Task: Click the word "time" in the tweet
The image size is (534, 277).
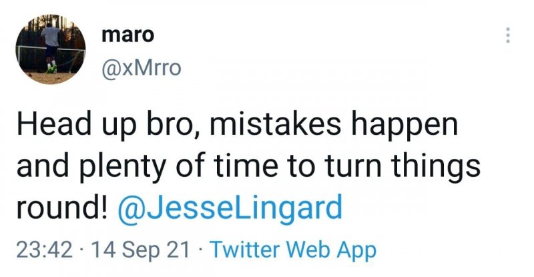Action: [246, 166]
